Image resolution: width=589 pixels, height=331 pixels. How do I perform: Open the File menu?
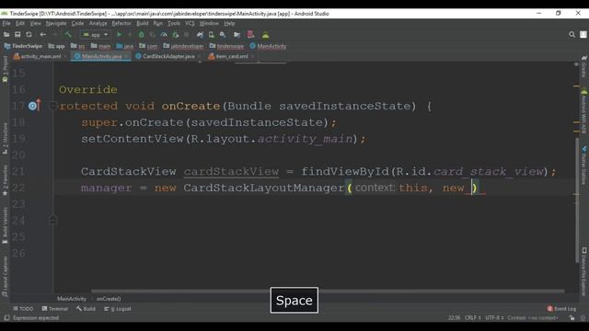[6, 23]
